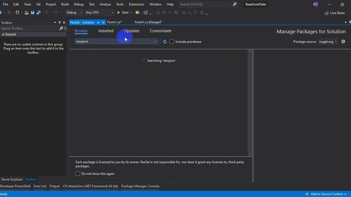351x197 pixels.
Task: Check the Do not show this again box
Action: [78, 173]
